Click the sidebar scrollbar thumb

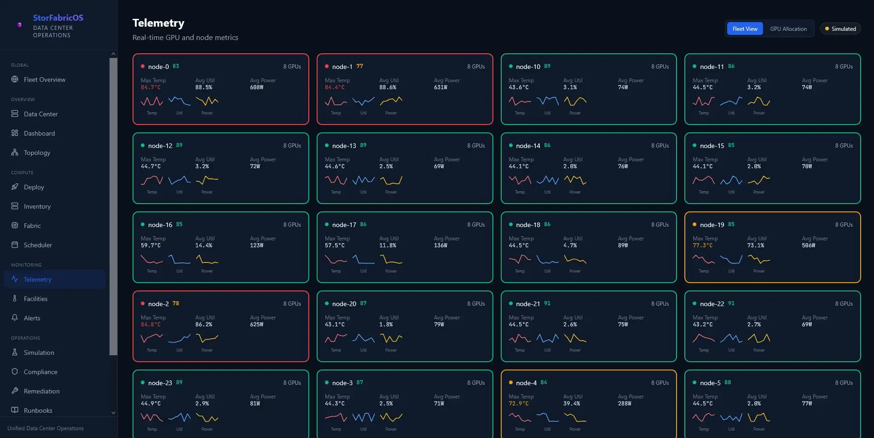point(113,206)
